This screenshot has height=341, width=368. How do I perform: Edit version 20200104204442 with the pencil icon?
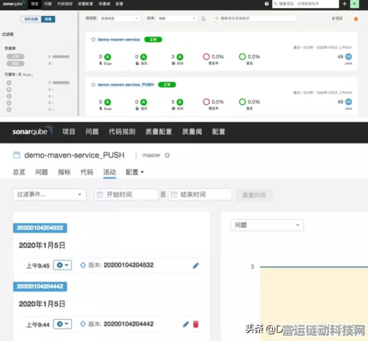(x=186, y=324)
